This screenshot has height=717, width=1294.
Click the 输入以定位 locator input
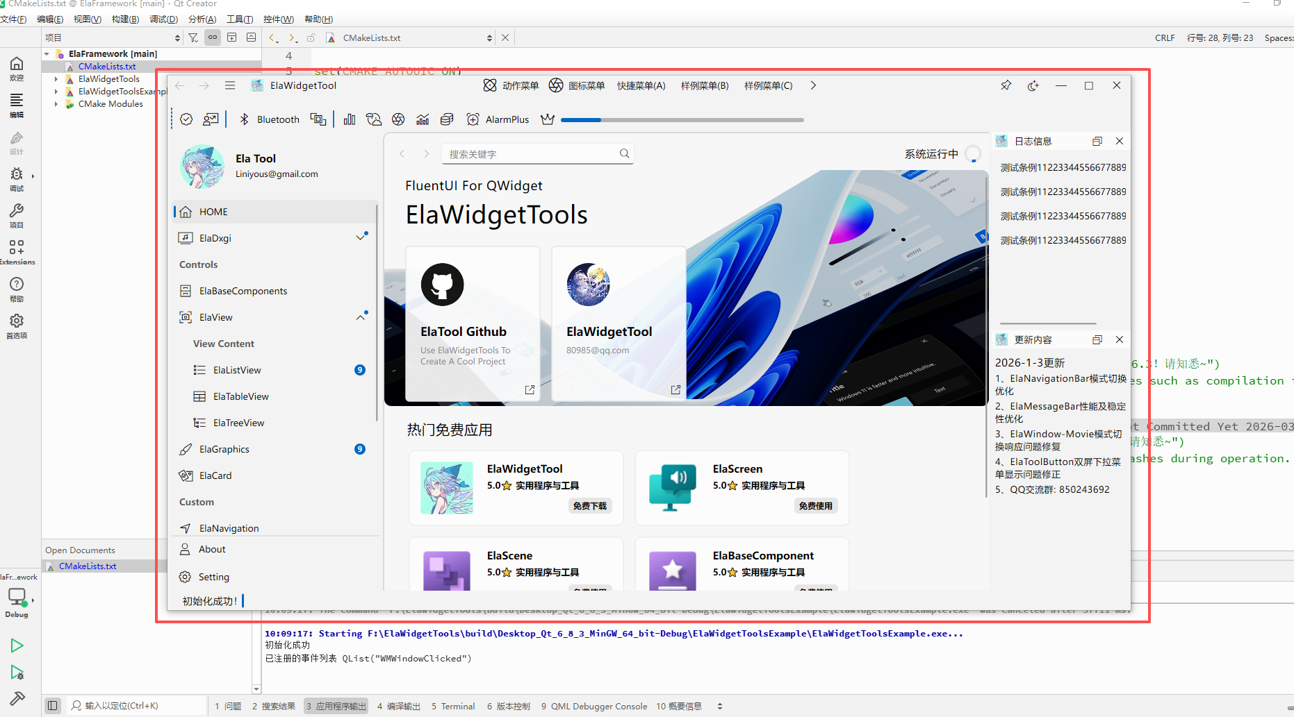(137, 706)
